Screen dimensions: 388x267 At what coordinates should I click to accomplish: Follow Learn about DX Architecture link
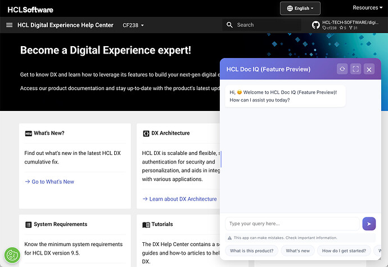179,199
